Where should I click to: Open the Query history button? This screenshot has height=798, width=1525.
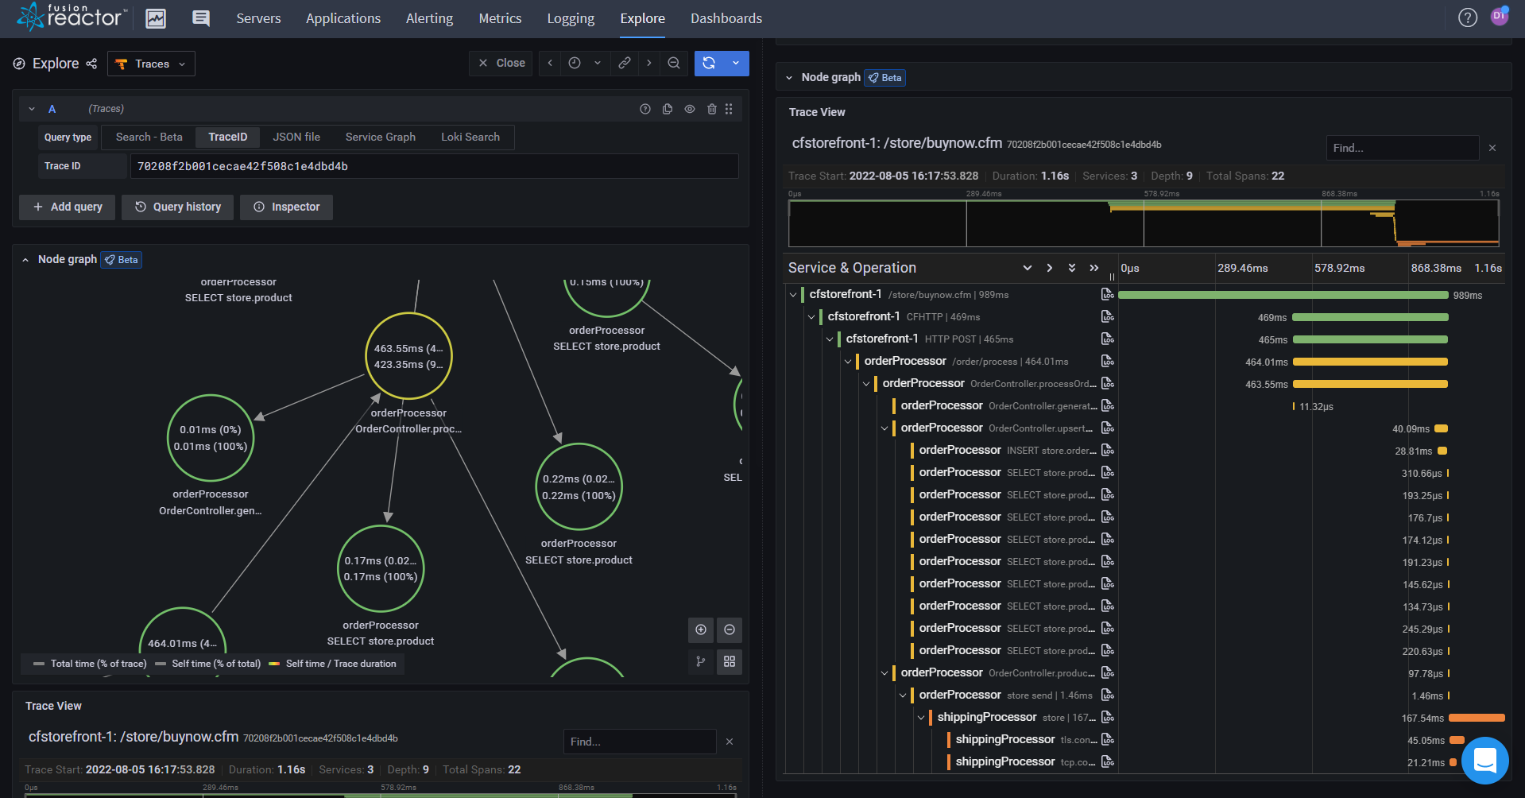pos(178,207)
